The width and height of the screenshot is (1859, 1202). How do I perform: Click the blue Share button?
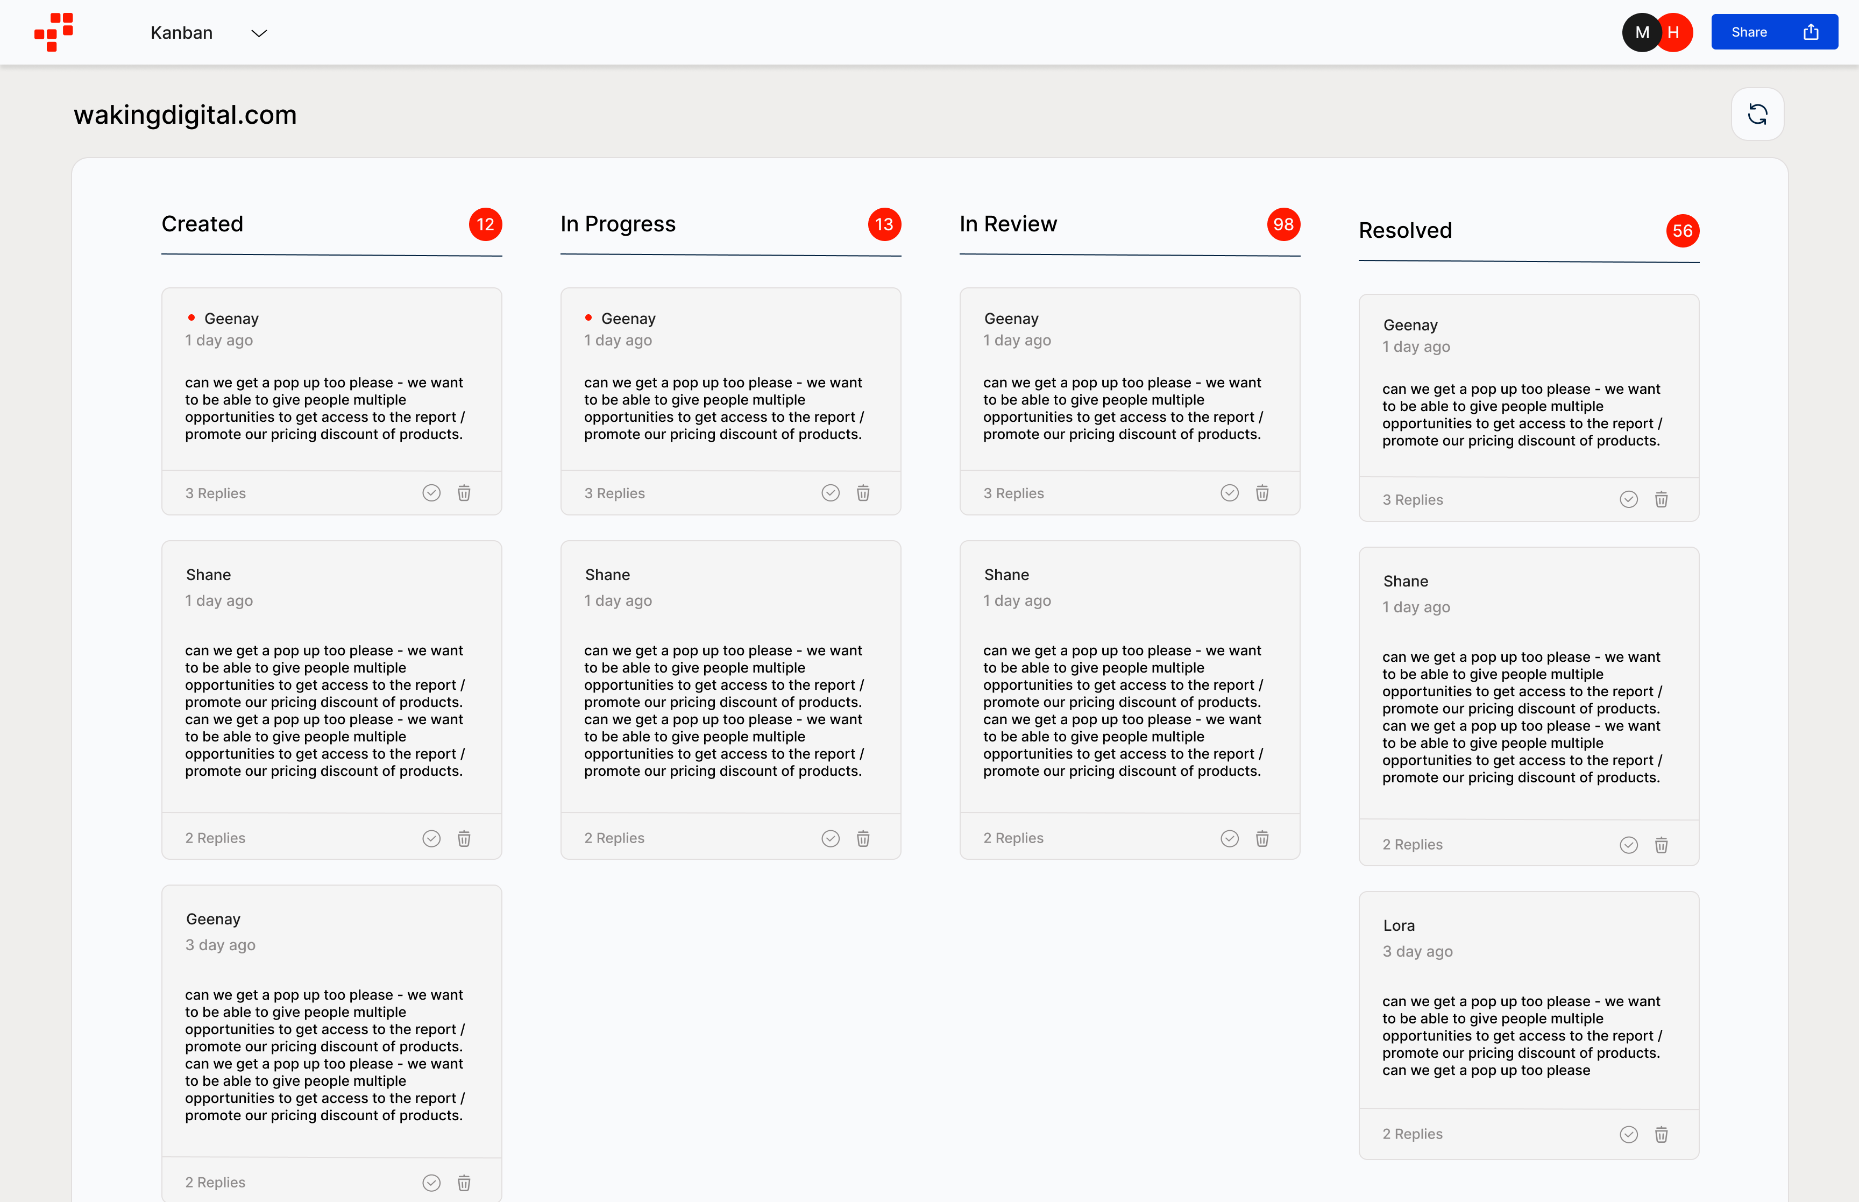[x=1773, y=32]
